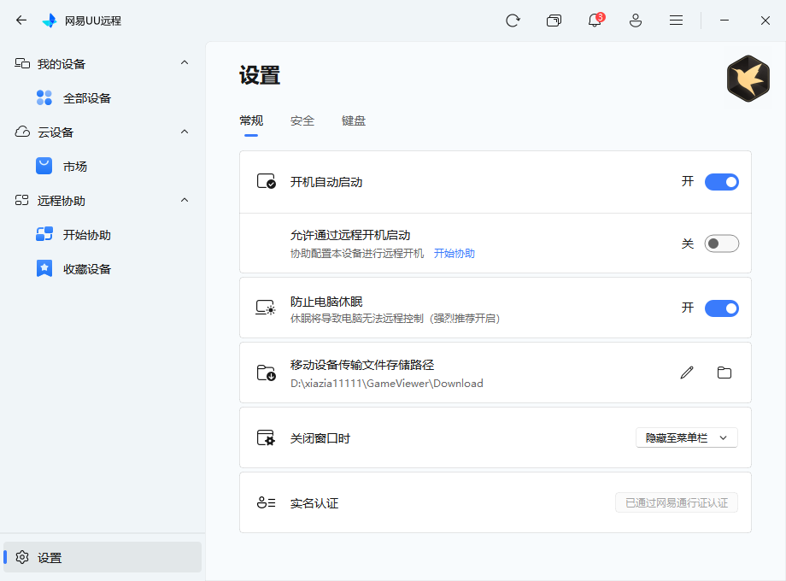Enable 允许通过远程开机启动 toggle
Viewport: 786px width, 581px height.
pyautogui.click(x=721, y=244)
